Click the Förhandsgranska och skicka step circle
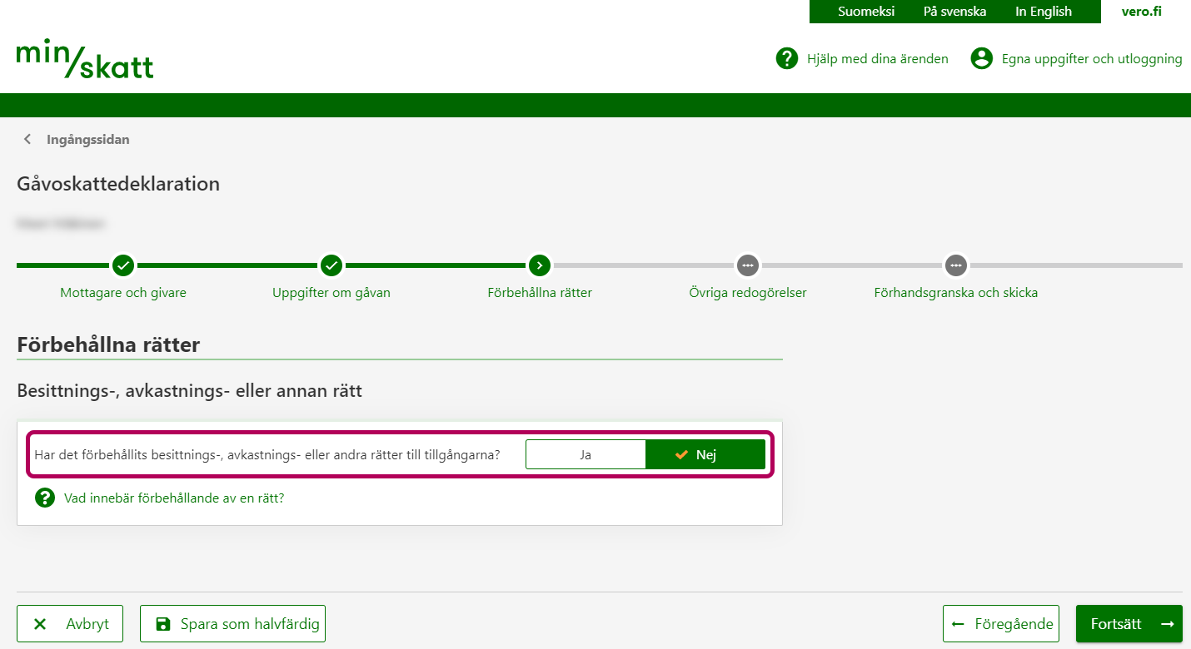 coord(955,265)
